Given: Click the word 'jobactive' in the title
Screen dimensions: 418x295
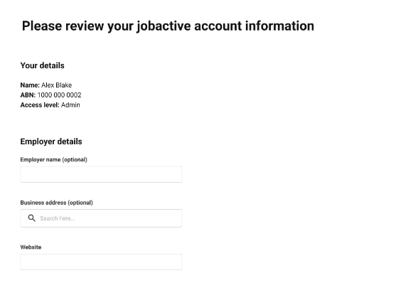Looking at the screenshot, I should point(164,26).
